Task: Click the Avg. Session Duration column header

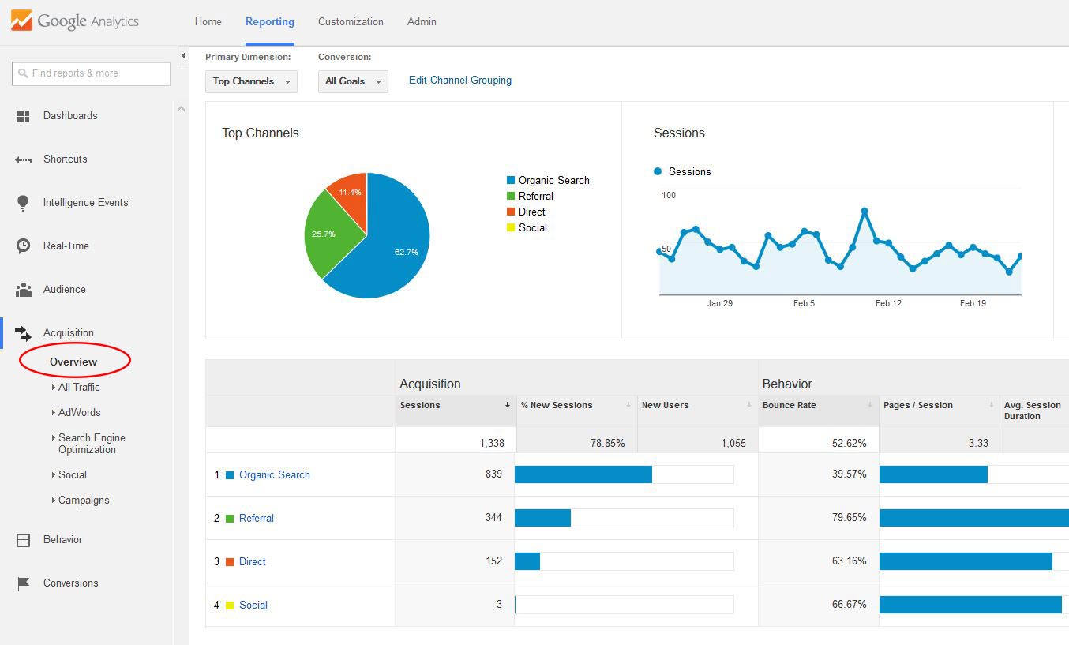Action: click(1033, 411)
